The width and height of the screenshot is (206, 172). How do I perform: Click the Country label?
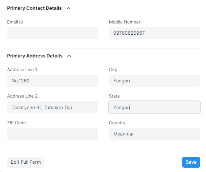click(x=117, y=123)
